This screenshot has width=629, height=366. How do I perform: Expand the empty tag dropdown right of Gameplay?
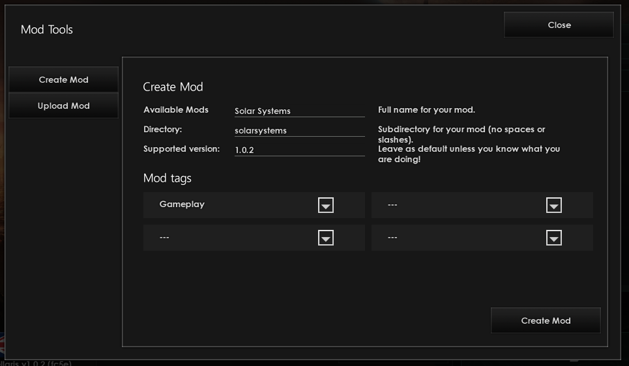click(482, 205)
